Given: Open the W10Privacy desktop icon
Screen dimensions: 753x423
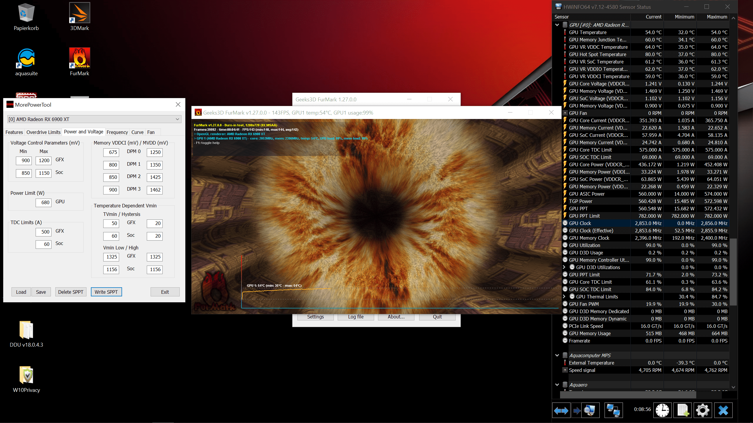Looking at the screenshot, I should click(x=26, y=379).
